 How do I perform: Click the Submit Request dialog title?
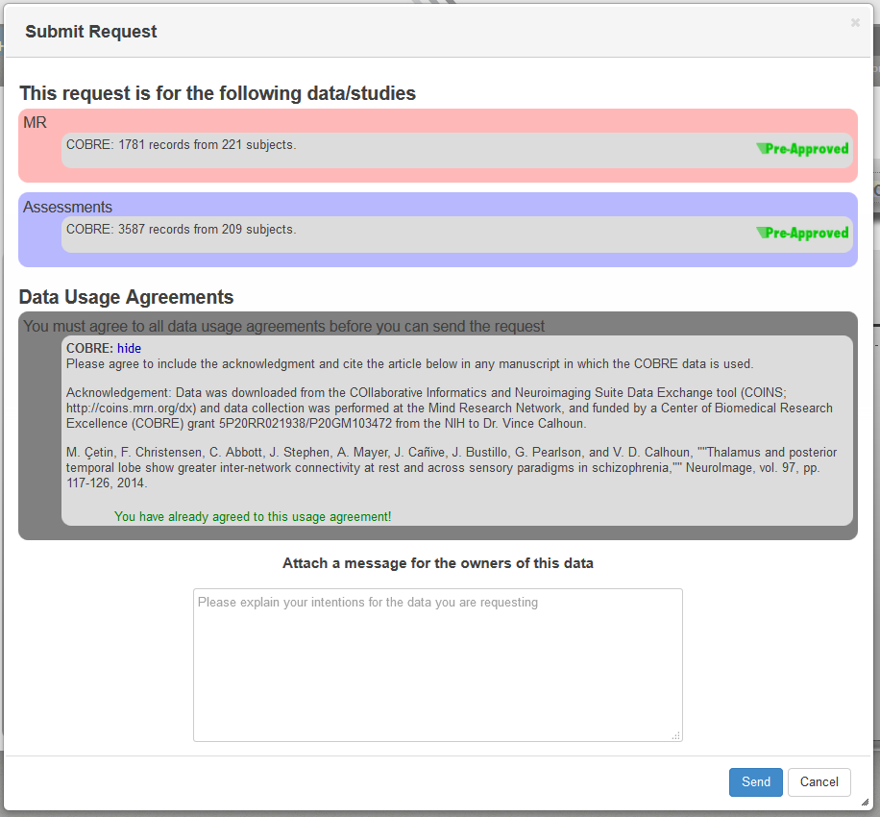(90, 31)
